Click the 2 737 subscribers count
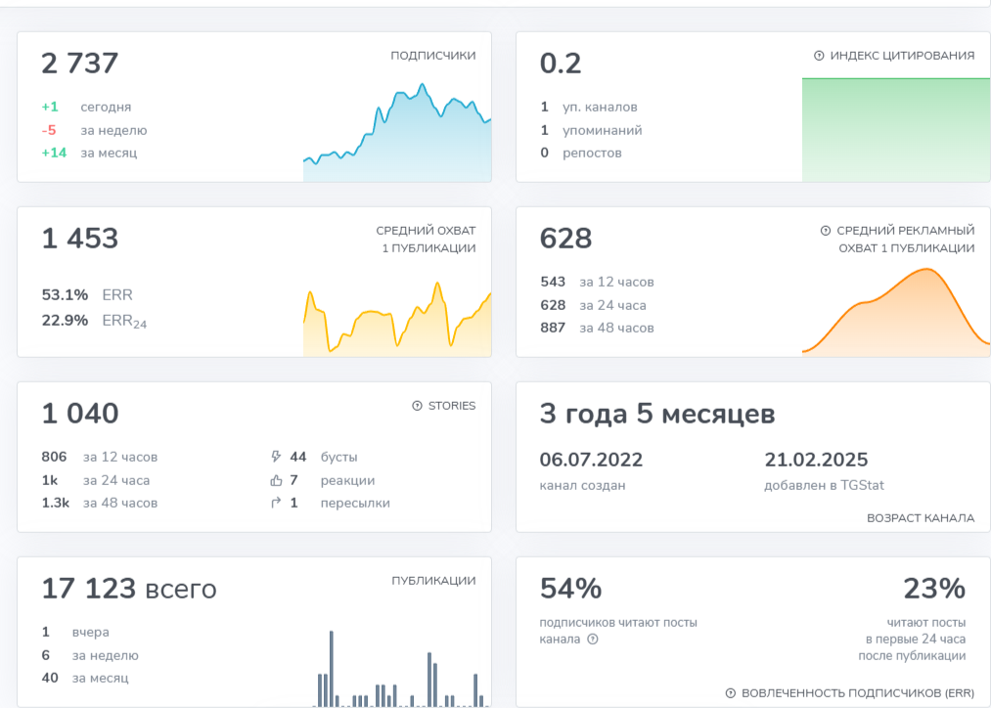Viewport: 991px width, 708px height. click(x=79, y=64)
